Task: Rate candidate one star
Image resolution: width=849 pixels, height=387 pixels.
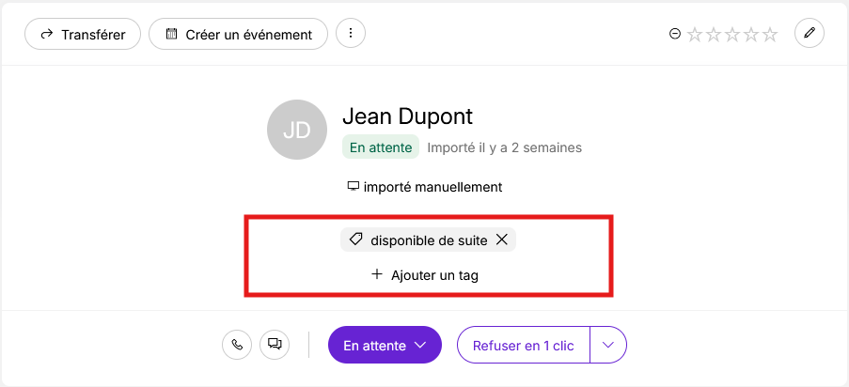Action: pos(695,35)
